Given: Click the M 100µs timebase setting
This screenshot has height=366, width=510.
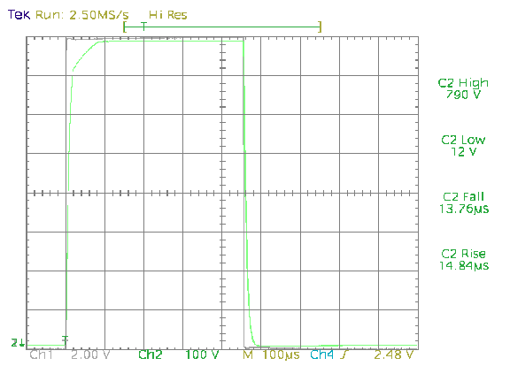Looking at the screenshot, I should [271, 355].
